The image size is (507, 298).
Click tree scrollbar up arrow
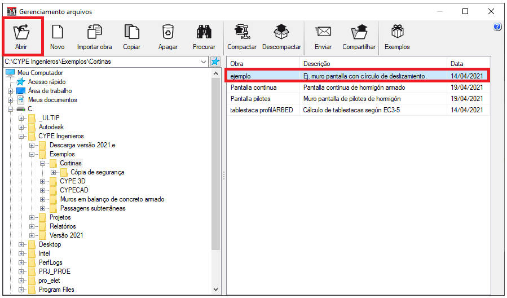tap(215, 74)
